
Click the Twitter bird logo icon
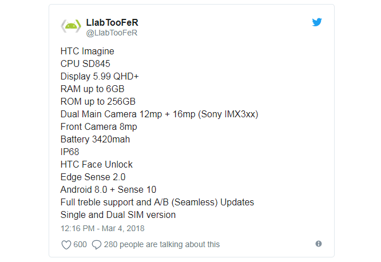coord(317,22)
